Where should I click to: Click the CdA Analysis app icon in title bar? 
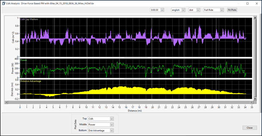point(4,4)
